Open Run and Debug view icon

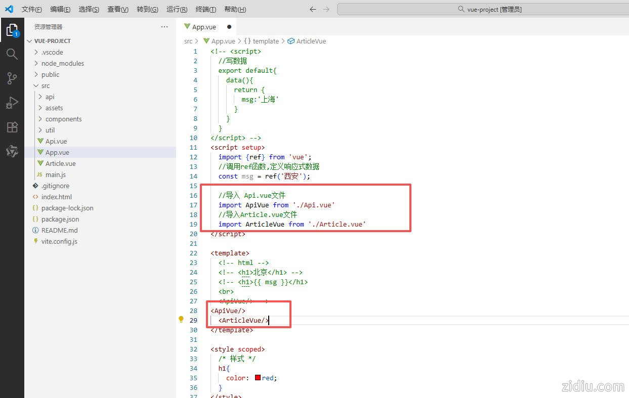coord(12,103)
